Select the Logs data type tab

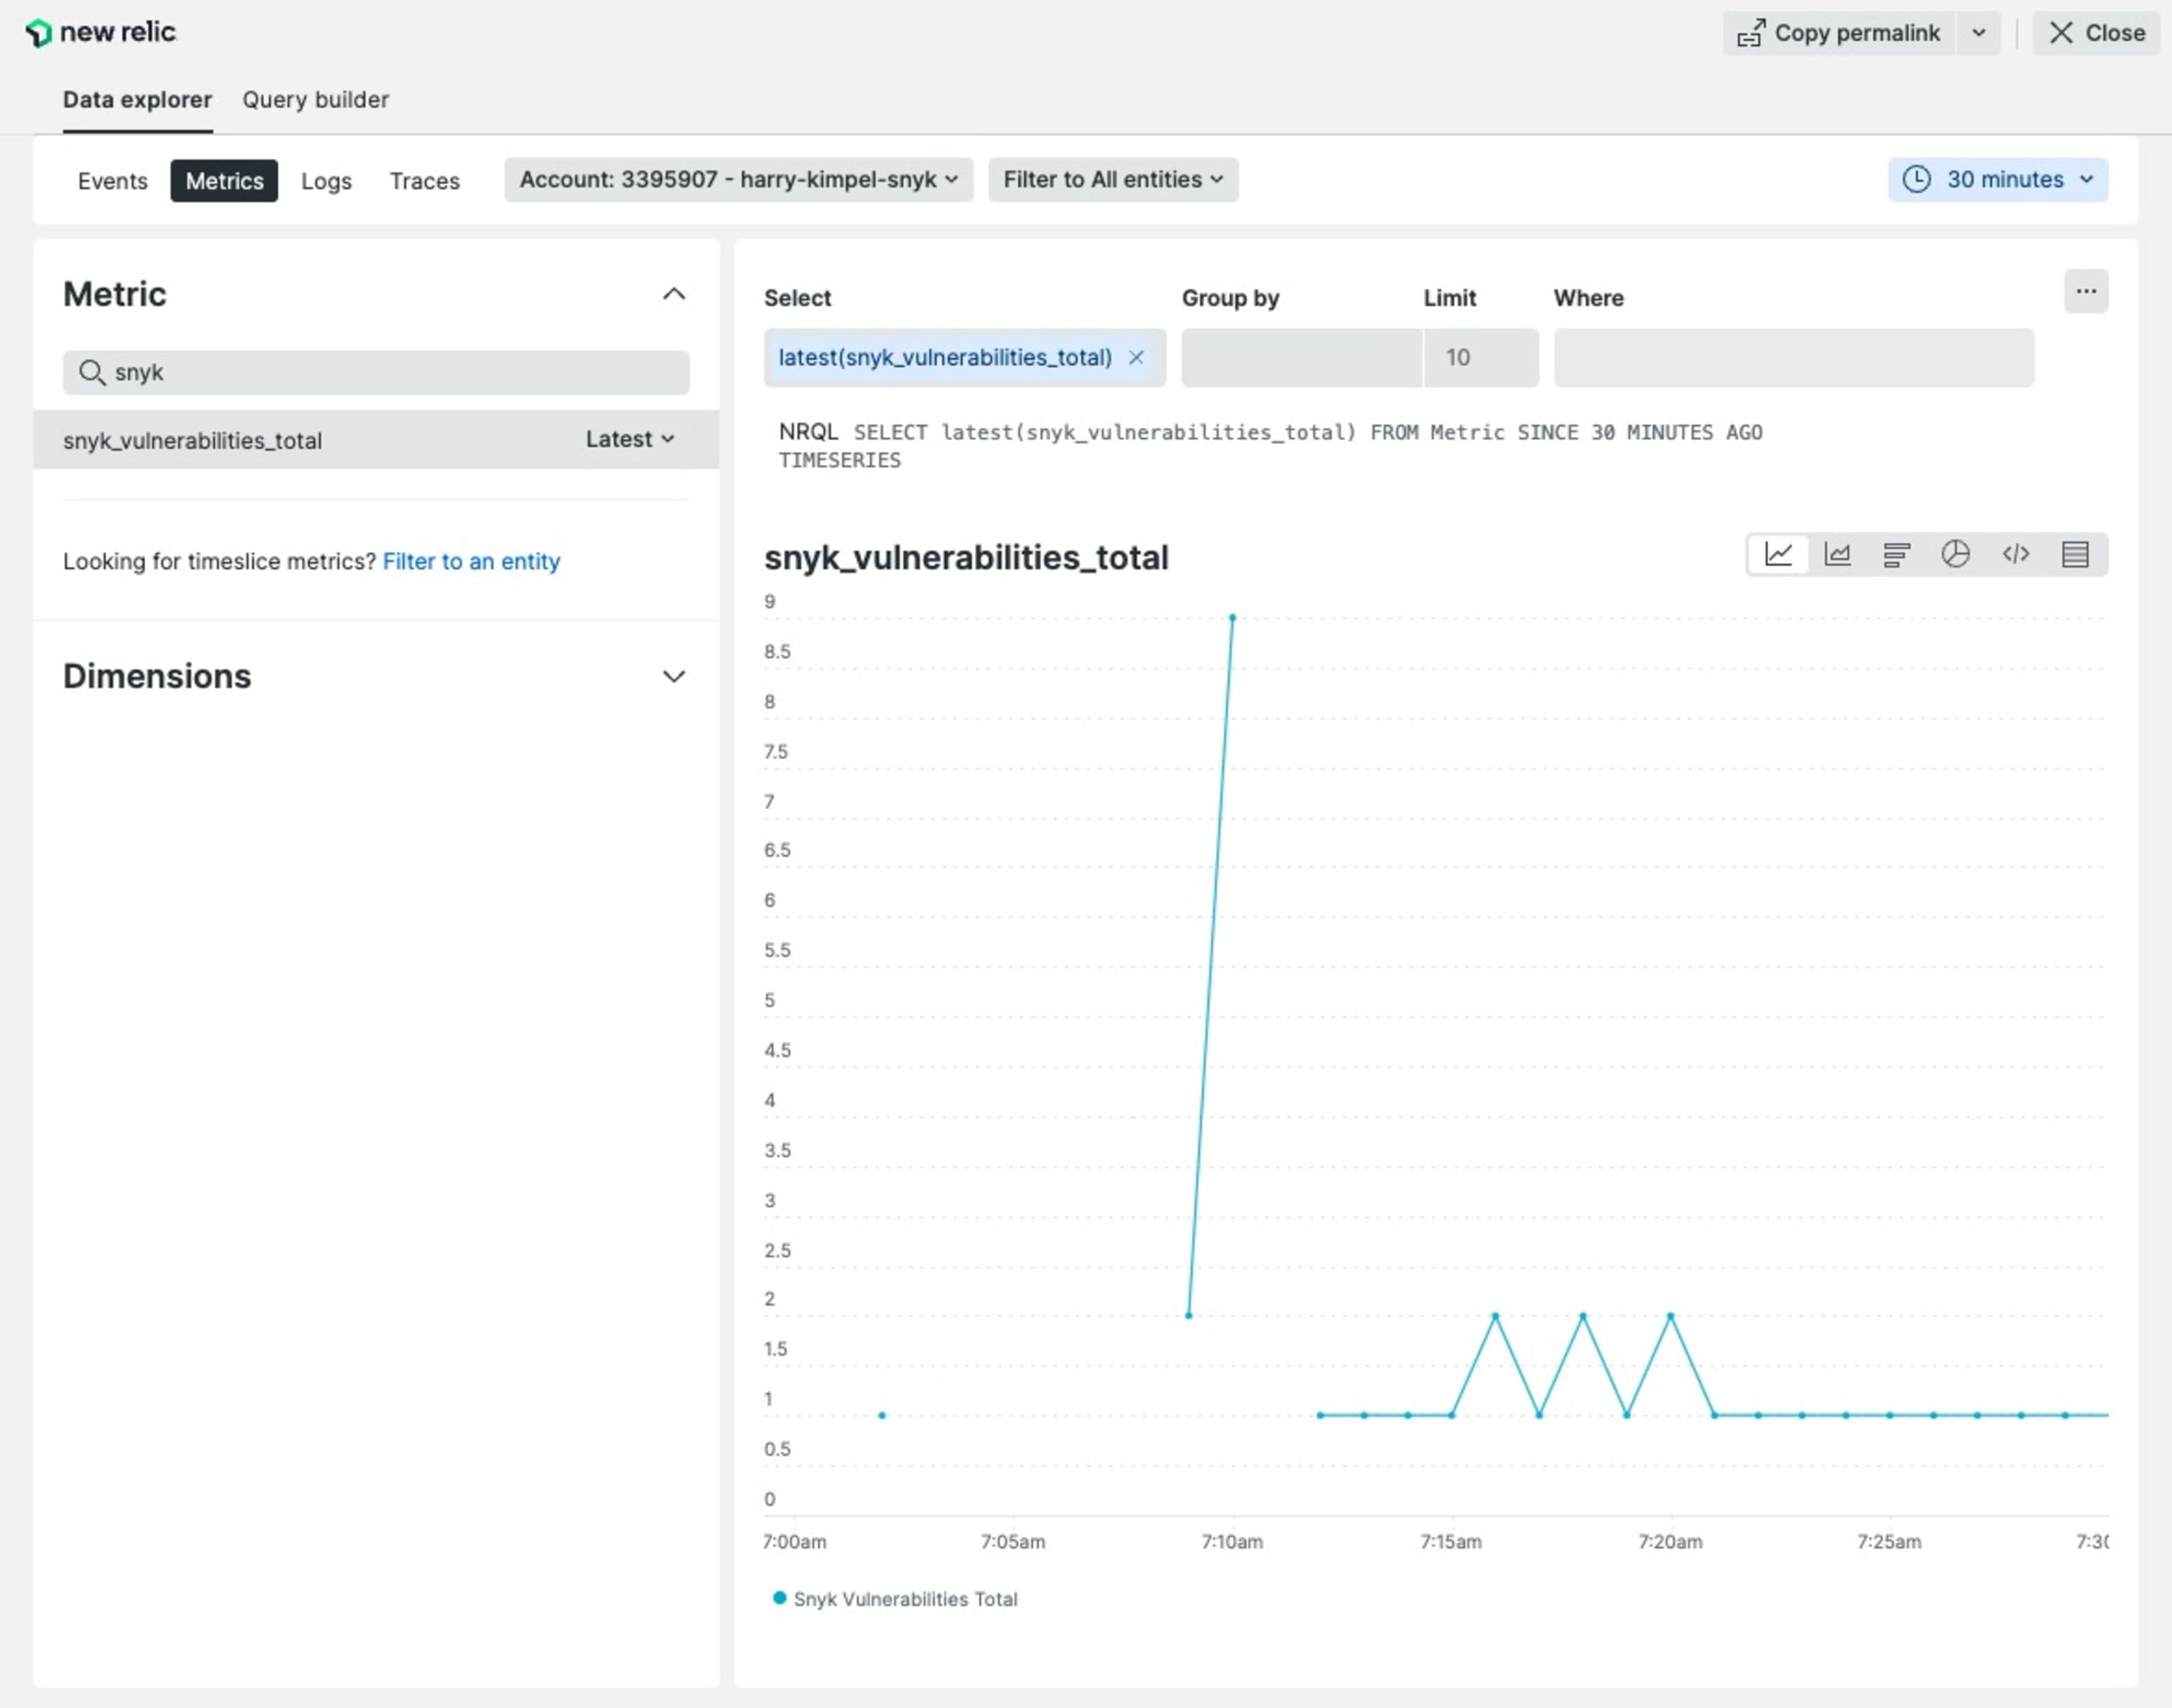coord(326,181)
